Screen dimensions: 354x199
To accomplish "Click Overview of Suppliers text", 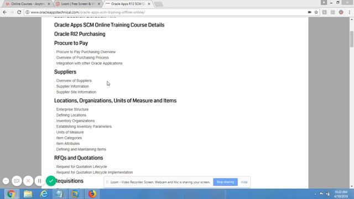I will pyautogui.click(x=74, y=81).
